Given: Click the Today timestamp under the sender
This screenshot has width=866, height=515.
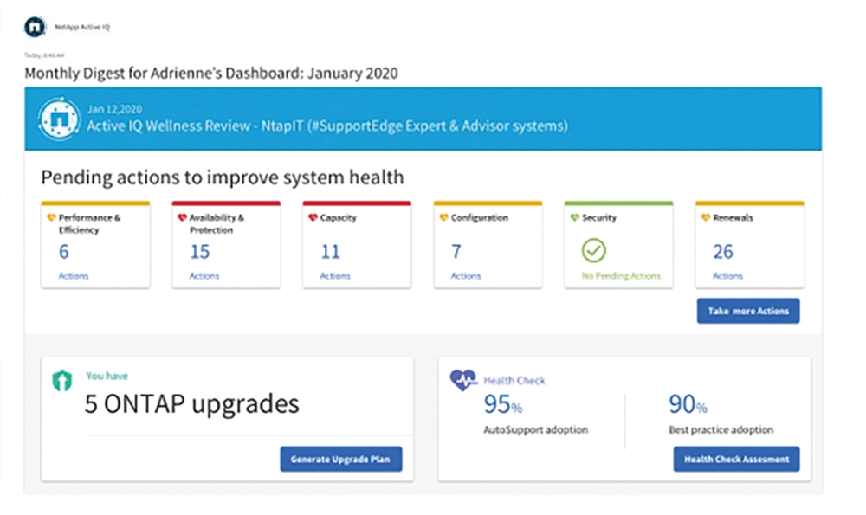Looking at the screenshot, I should tap(44, 55).
